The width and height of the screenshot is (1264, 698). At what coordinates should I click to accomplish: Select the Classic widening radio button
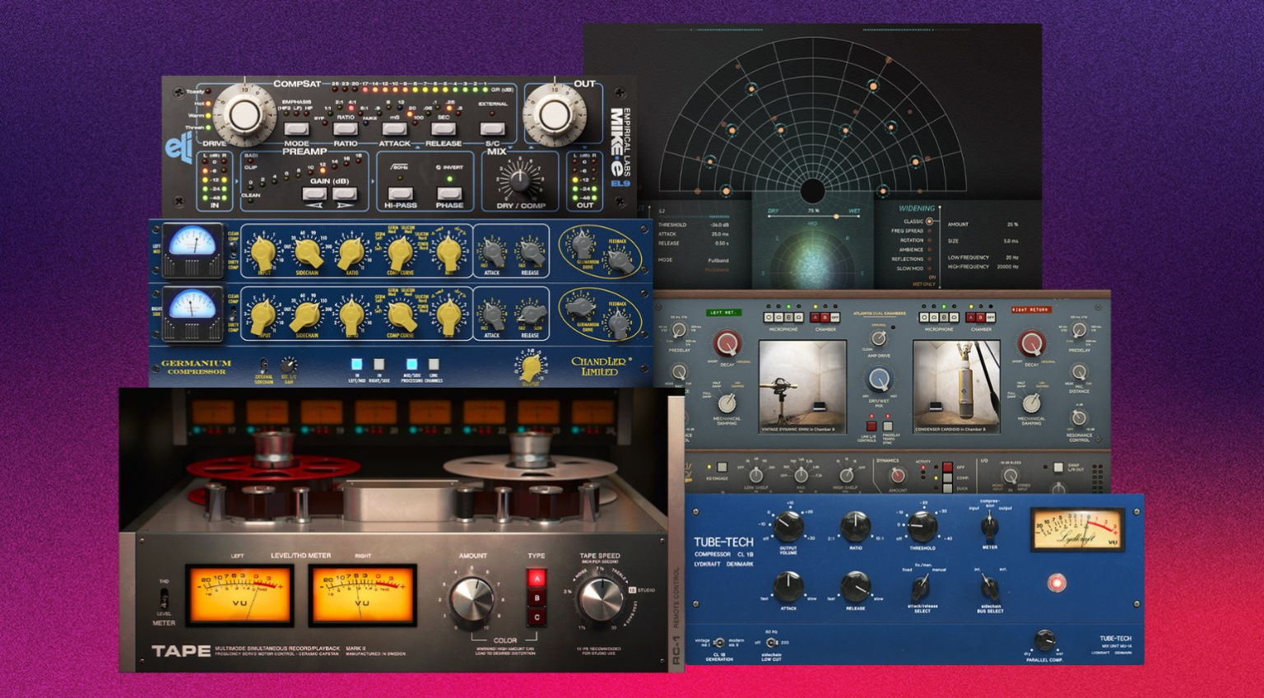(928, 221)
